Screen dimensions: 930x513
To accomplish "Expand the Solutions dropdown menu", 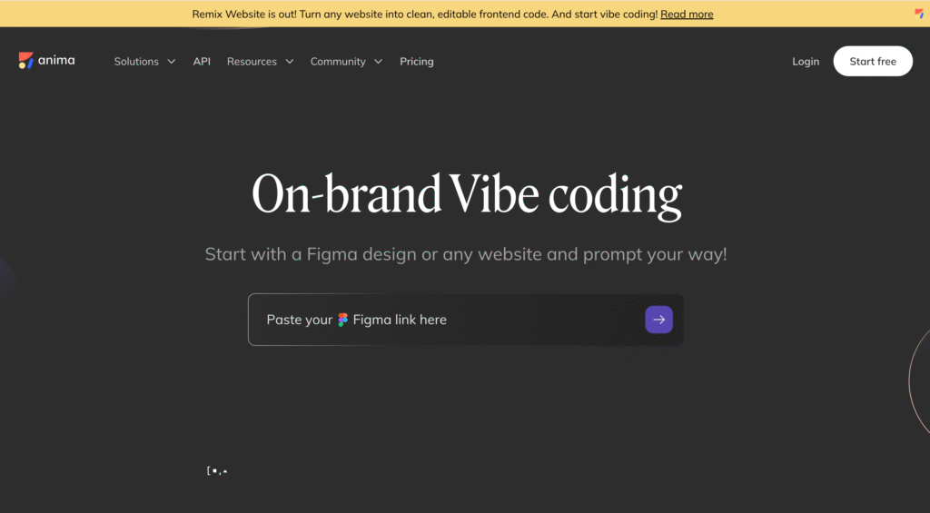I will click(144, 61).
